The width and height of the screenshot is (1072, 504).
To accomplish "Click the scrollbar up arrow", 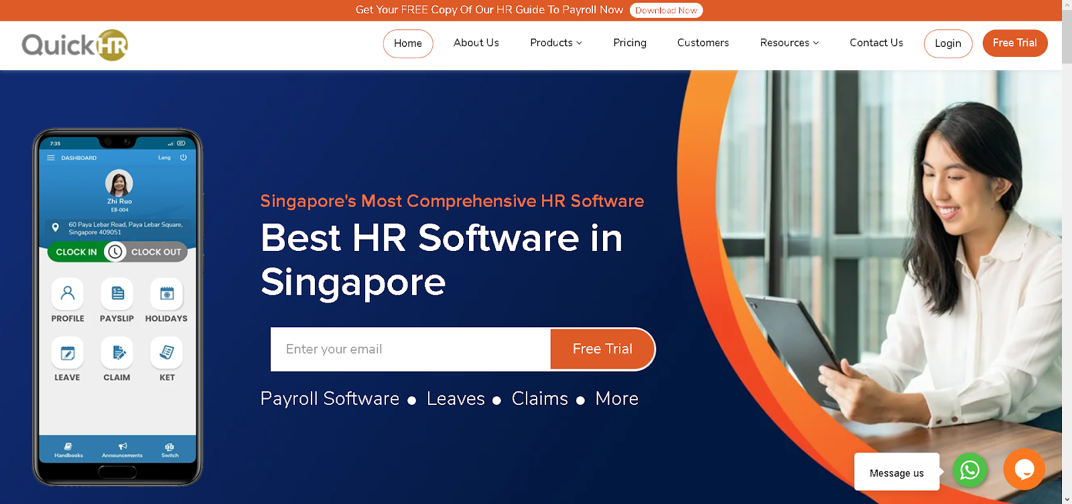I will [x=1067, y=5].
